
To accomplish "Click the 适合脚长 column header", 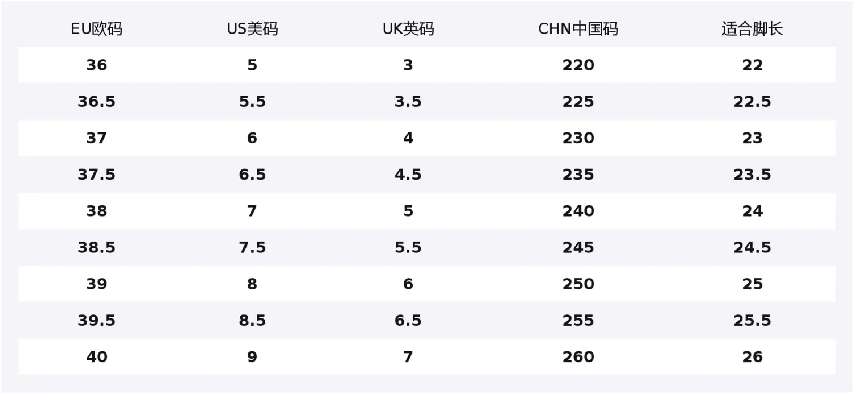I will [x=752, y=29].
